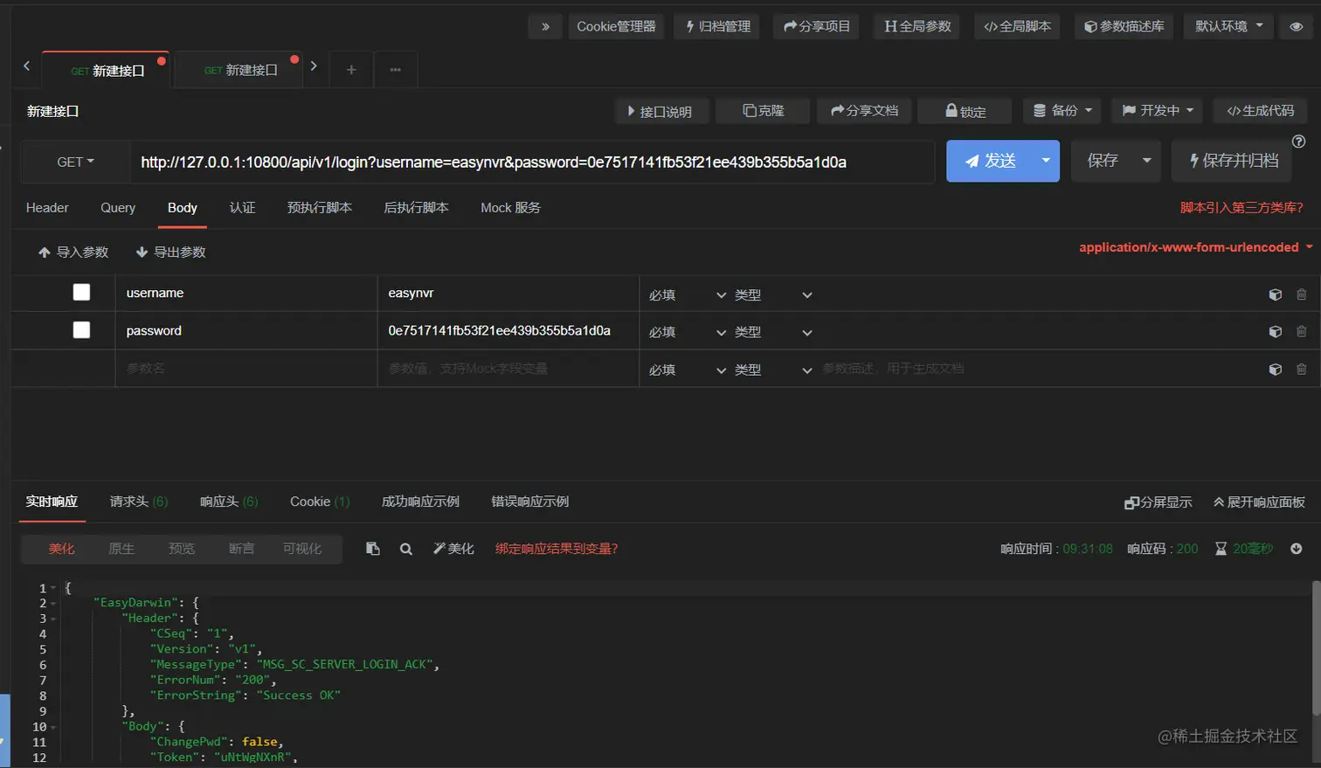Open 类型 dropdown in password row
The image size is (1321, 768).
(x=773, y=332)
